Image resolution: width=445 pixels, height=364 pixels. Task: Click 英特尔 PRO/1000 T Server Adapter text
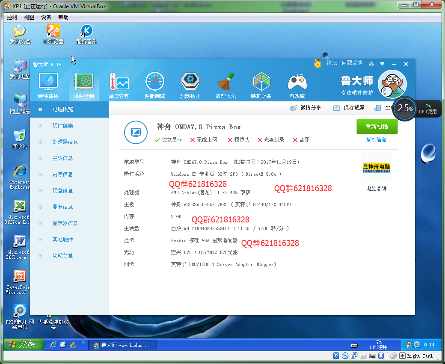[223, 264]
